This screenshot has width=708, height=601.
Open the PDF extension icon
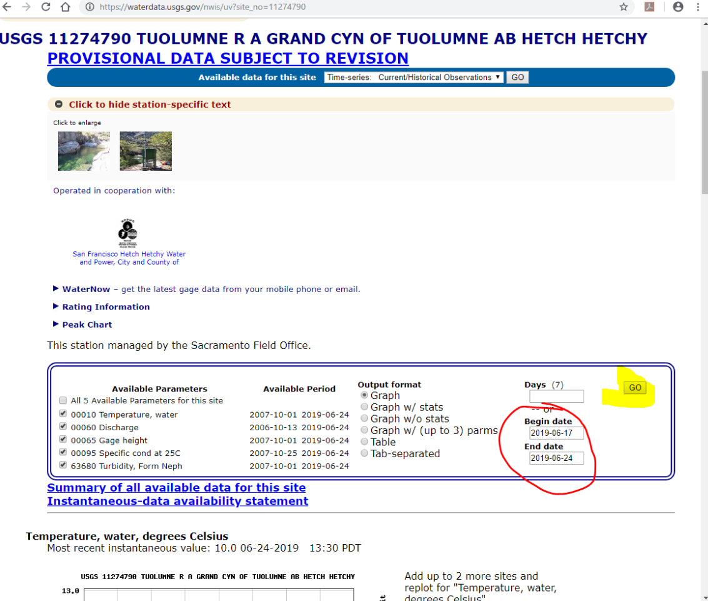649,7
